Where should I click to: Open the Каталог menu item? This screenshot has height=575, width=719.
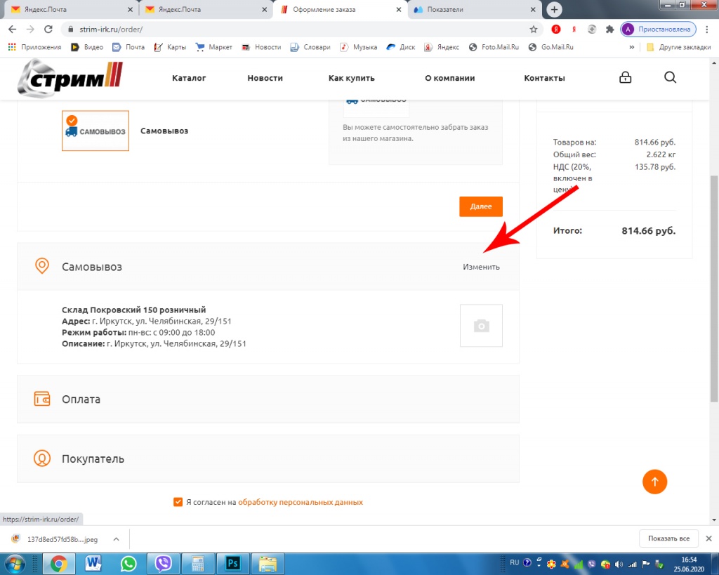click(x=189, y=78)
